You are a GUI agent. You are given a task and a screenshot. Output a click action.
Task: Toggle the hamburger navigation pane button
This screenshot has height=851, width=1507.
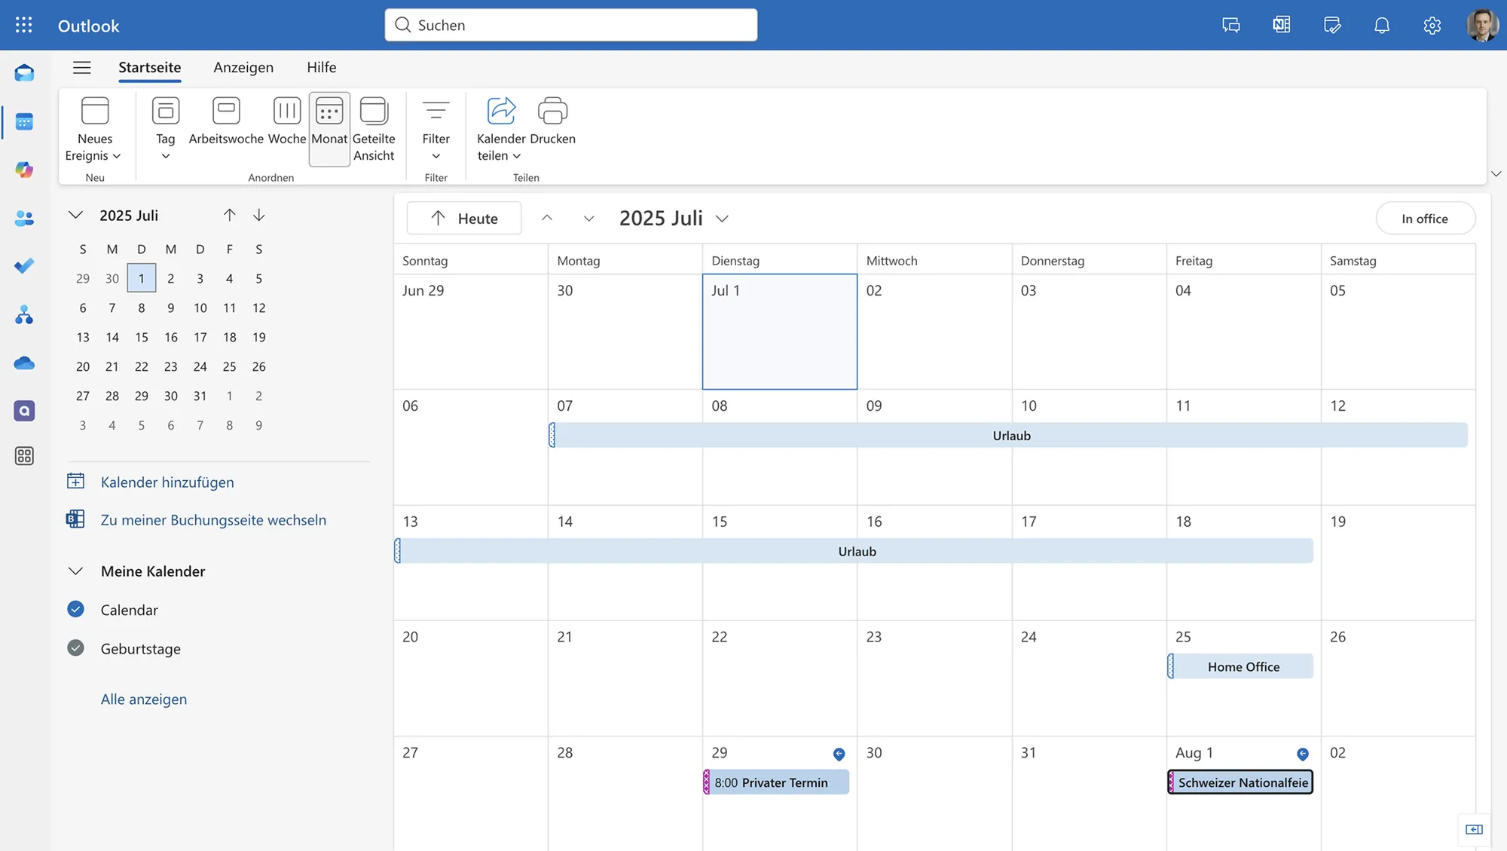pyautogui.click(x=82, y=68)
